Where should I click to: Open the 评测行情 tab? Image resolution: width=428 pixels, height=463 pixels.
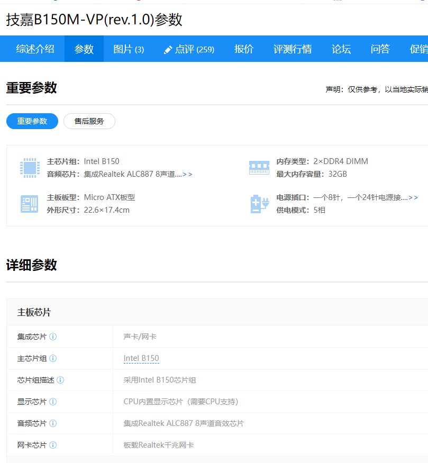(293, 49)
